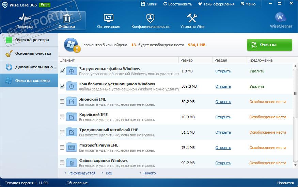This screenshot has height=187, width=298.
Task: Click Открыть link for Файлы справки Windows
Action: pos(223,163)
